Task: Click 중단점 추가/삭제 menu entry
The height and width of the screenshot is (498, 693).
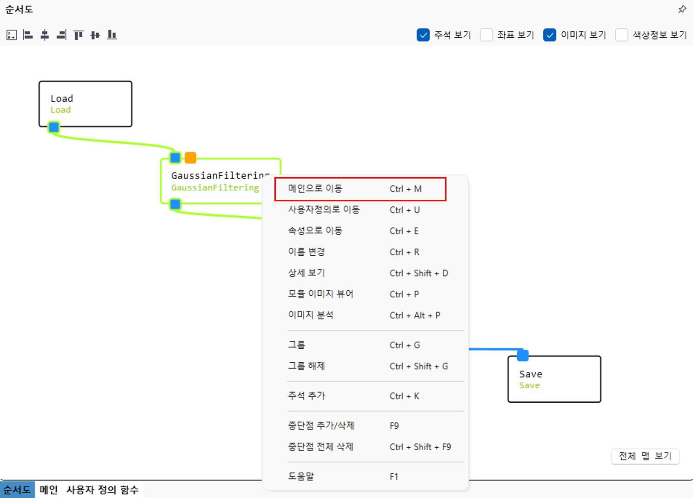Action: (x=321, y=425)
